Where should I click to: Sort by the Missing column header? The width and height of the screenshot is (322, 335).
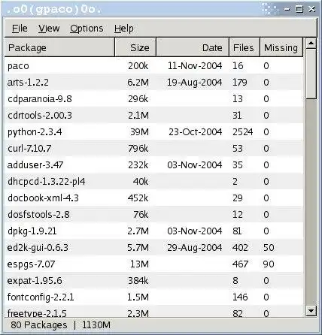281,47
